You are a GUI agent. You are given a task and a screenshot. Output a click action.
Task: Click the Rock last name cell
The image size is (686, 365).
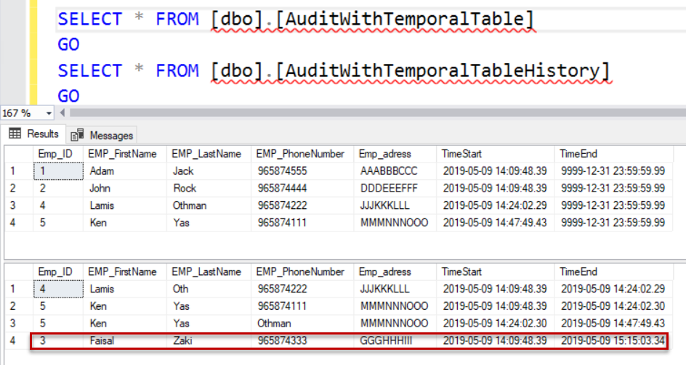185,188
